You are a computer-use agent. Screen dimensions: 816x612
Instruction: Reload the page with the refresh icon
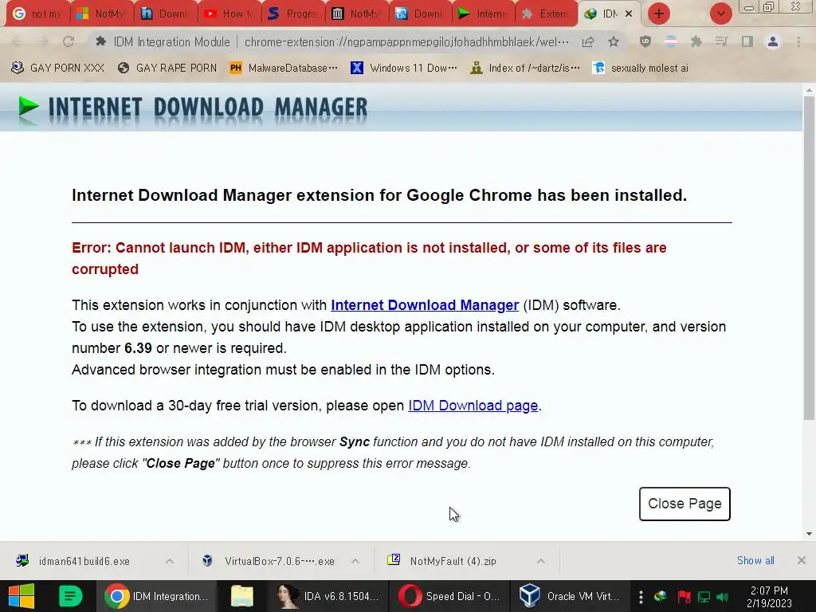click(69, 41)
